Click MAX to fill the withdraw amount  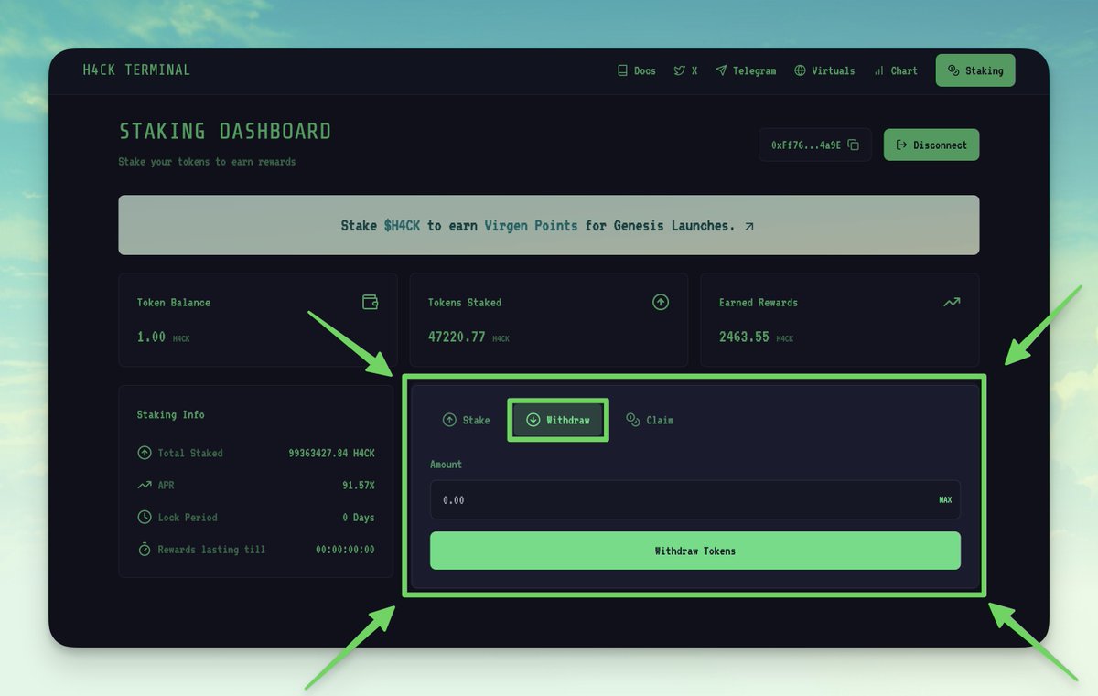coord(946,500)
